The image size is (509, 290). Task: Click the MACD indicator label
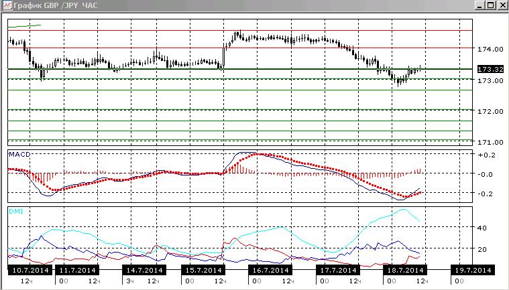[x=19, y=154]
